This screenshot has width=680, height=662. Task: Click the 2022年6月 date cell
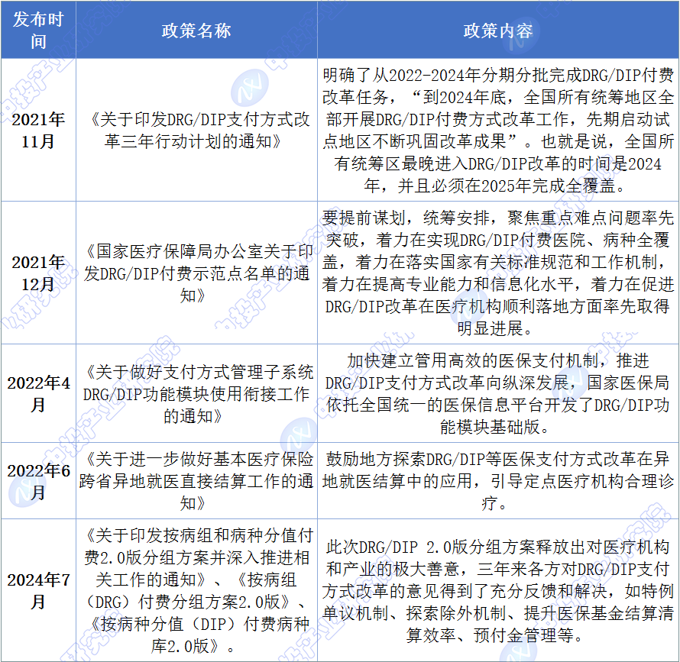click(38, 481)
